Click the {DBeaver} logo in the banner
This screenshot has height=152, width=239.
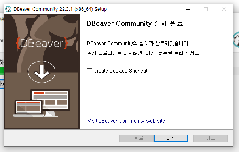[42, 43]
